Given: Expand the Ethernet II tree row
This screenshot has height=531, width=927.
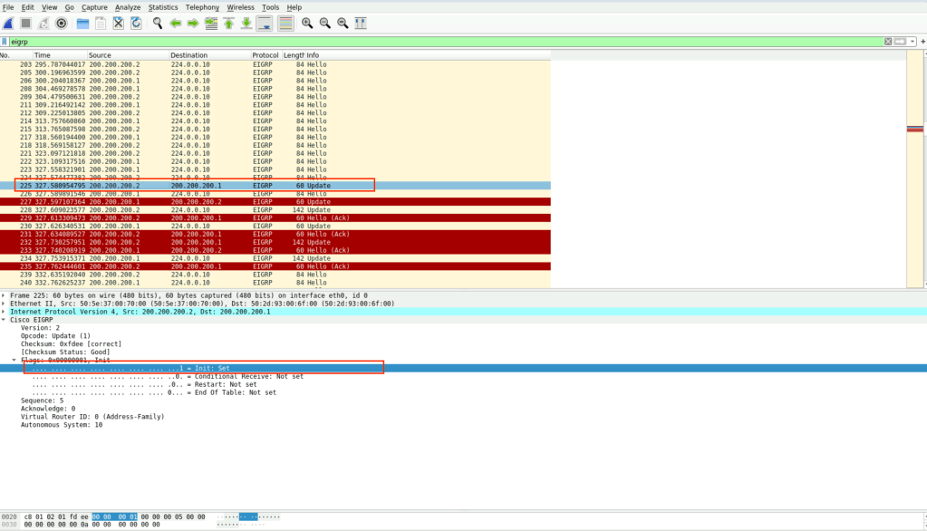Looking at the screenshot, I should coord(4,304).
